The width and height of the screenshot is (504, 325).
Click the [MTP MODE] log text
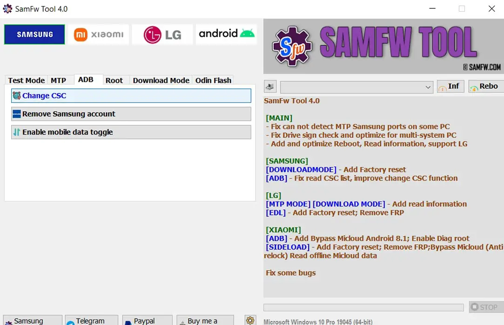(288, 204)
